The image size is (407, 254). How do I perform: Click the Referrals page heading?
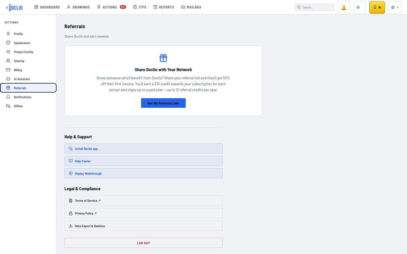click(75, 27)
